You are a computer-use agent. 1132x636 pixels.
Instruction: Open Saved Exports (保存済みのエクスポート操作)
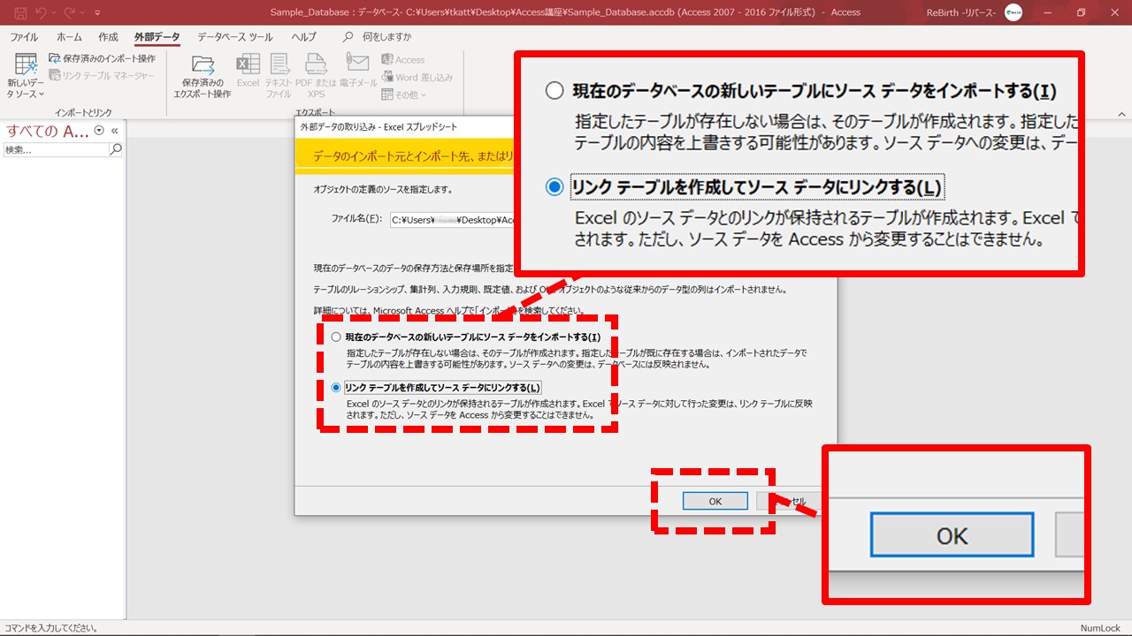[x=203, y=76]
